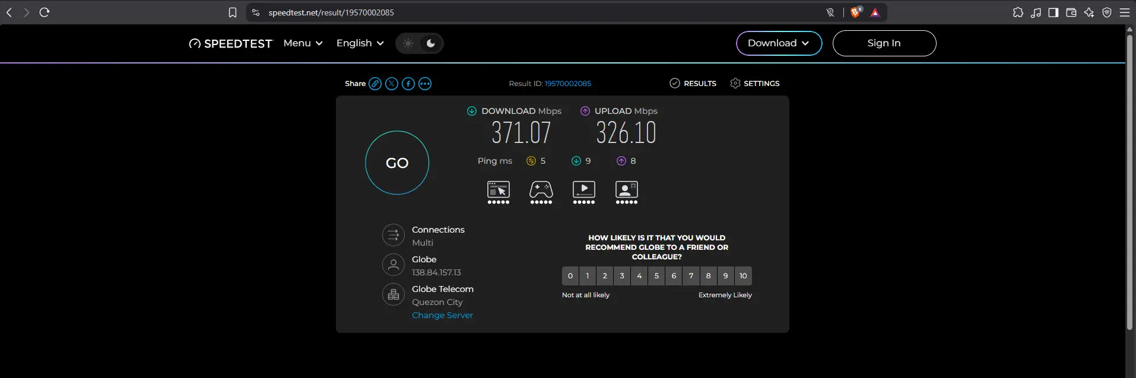Switch to light theme sun toggle
This screenshot has width=1136, height=378.
408,43
